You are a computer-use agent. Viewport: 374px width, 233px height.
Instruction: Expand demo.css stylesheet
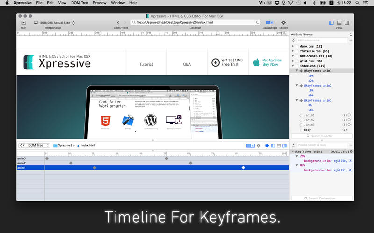(293, 46)
